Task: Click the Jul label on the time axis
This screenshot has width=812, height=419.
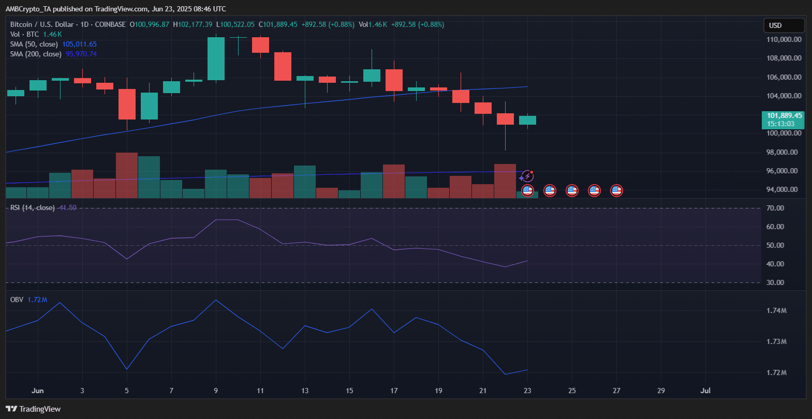Action: 705,391
